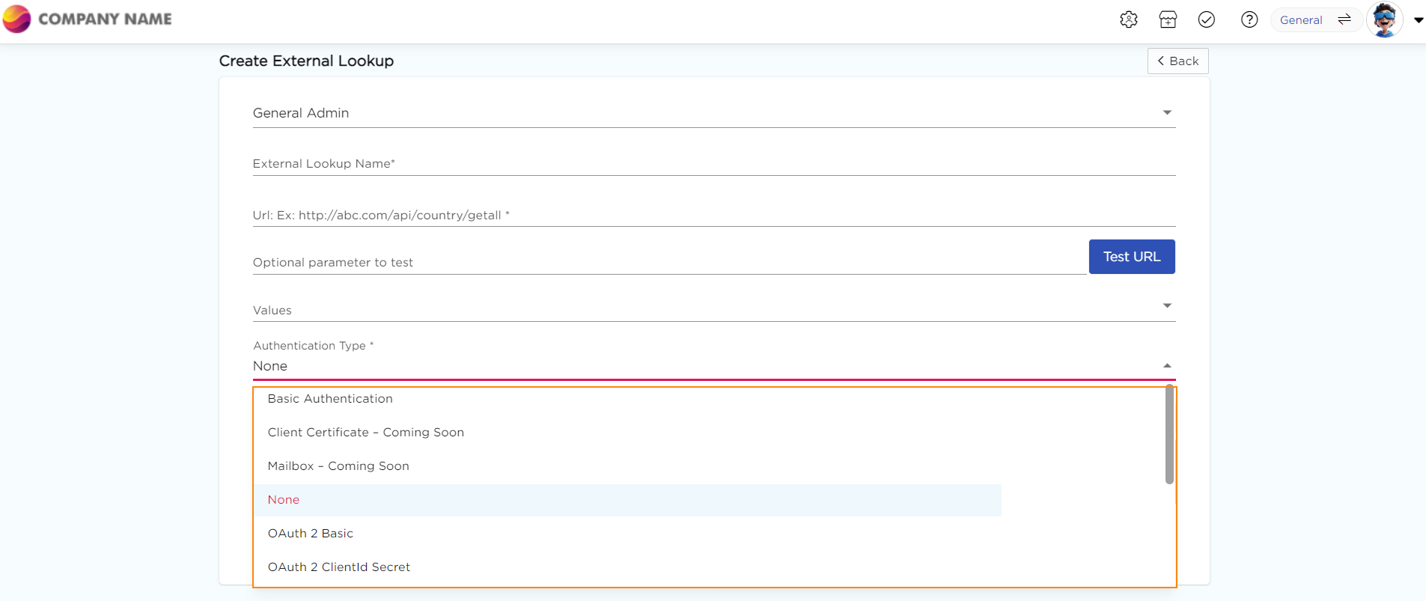This screenshot has height=601, width=1426.
Task: Pick the None authentication option
Action: 284,500
